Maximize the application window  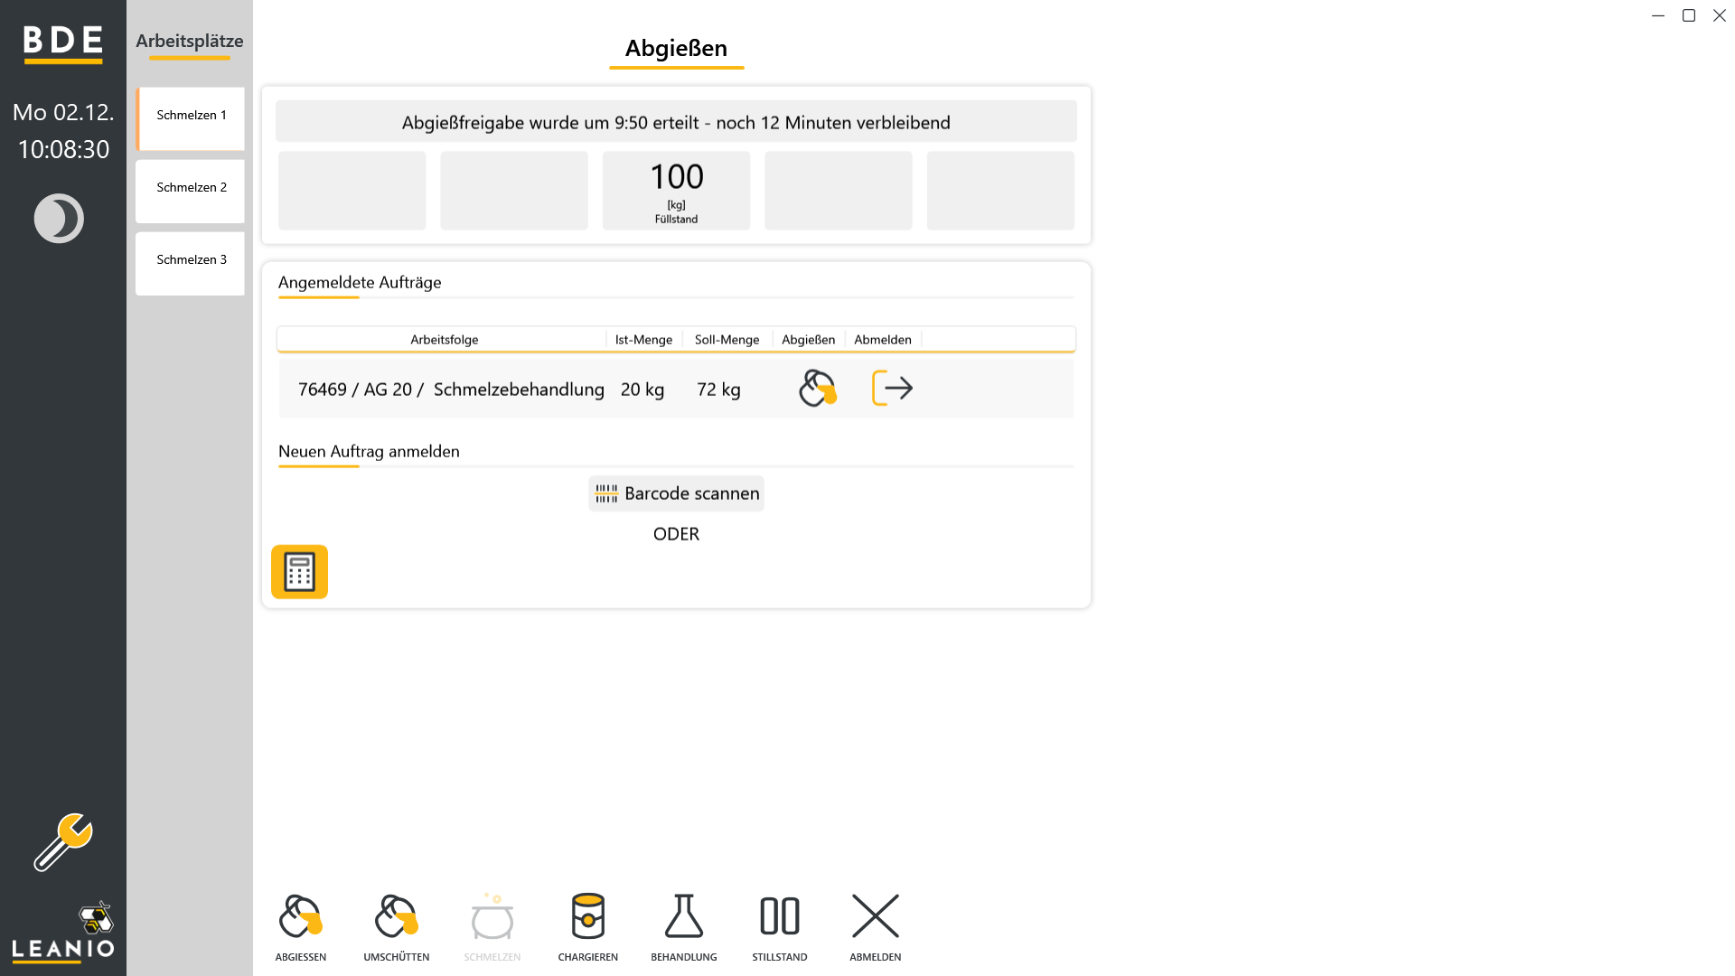1688,15
